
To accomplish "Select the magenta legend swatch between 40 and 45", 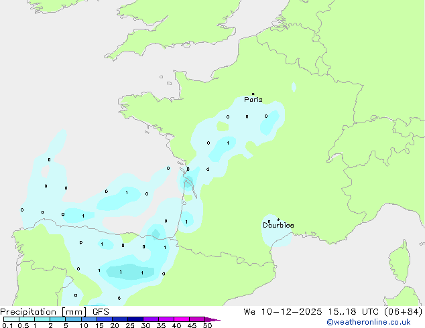I will coord(182,319).
